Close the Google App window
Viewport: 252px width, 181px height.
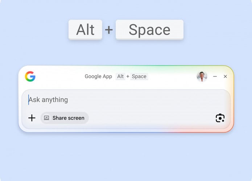point(225,76)
